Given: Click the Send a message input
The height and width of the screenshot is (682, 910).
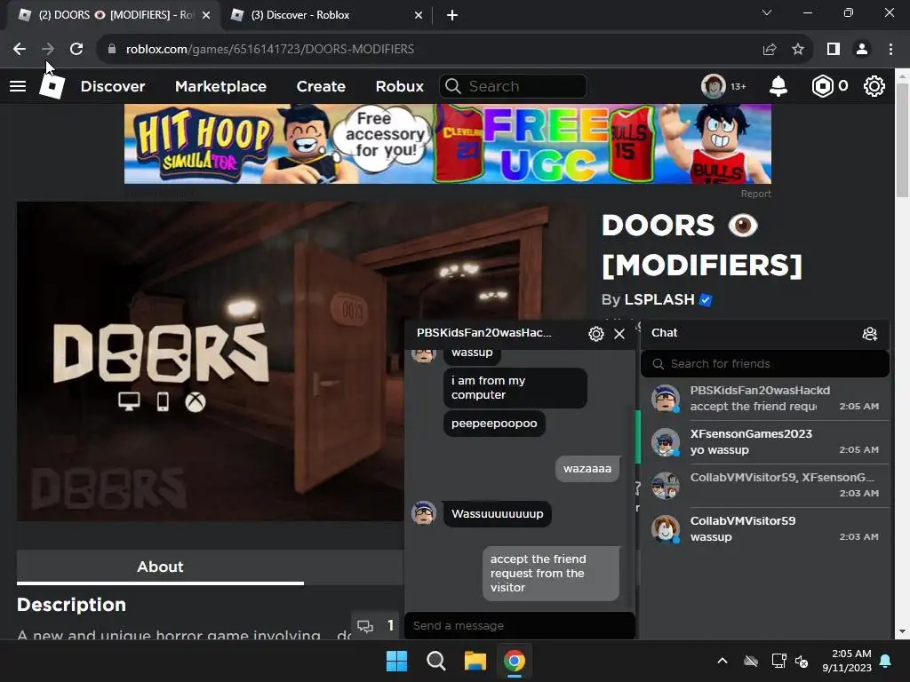Looking at the screenshot, I should 519,626.
